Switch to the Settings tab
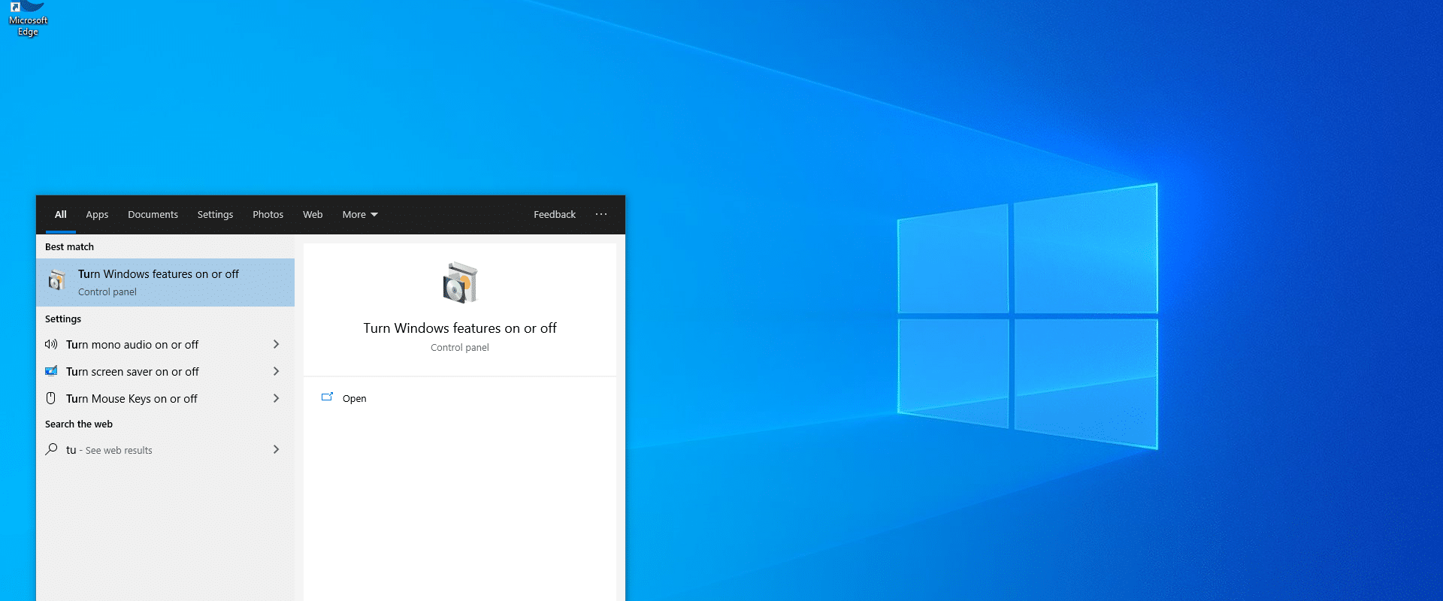The width and height of the screenshot is (1443, 601). tap(215, 215)
